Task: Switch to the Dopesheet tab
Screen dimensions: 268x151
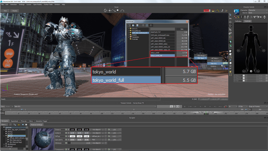Action: [x=14, y=121]
